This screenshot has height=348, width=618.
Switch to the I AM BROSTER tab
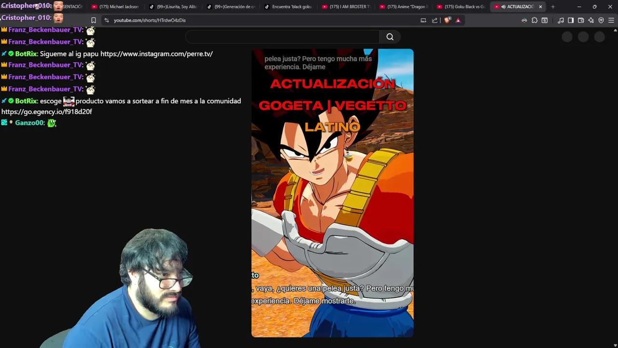(345, 7)
